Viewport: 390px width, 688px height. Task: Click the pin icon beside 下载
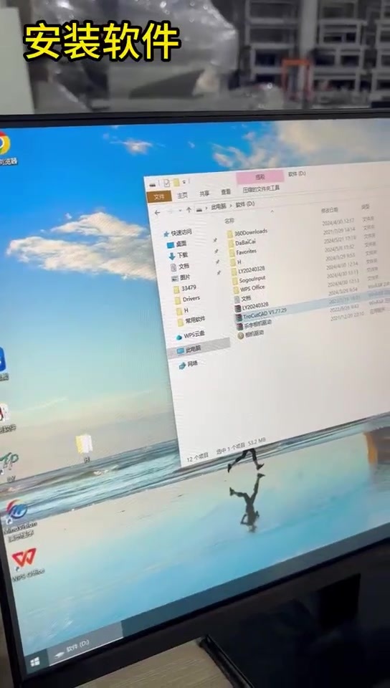[x=217, y=251]
